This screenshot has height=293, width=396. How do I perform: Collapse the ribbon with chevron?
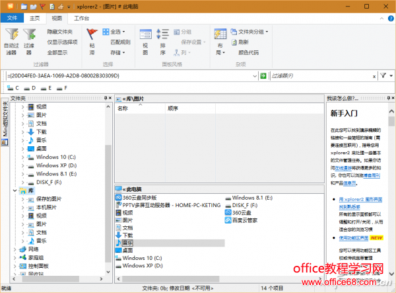(x=381, y=19)
